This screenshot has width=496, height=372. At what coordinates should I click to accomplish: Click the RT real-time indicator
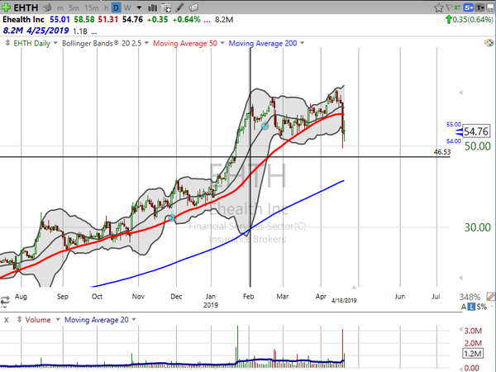[x=457, y=7]
